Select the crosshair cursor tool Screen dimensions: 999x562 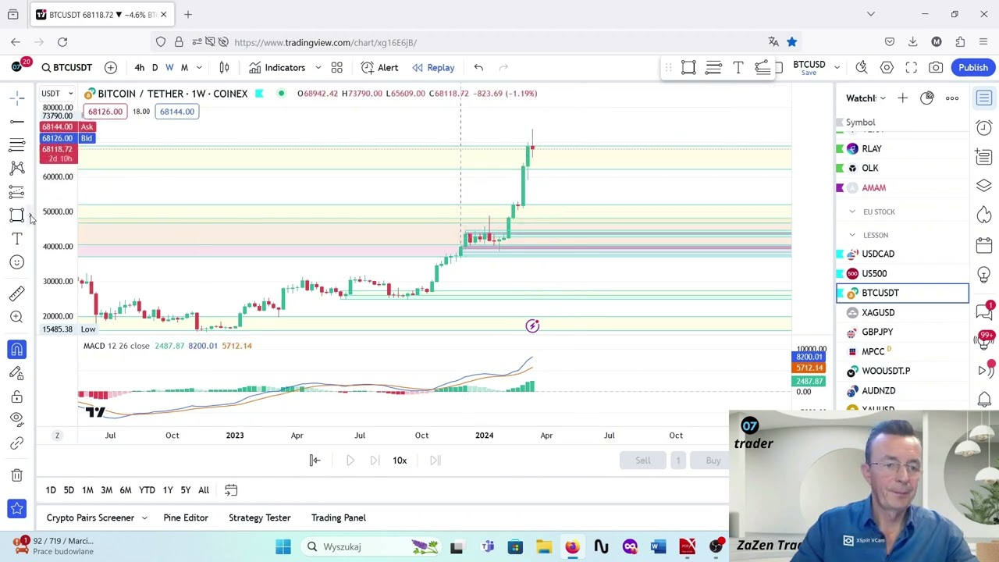click(x=16, y=98)
